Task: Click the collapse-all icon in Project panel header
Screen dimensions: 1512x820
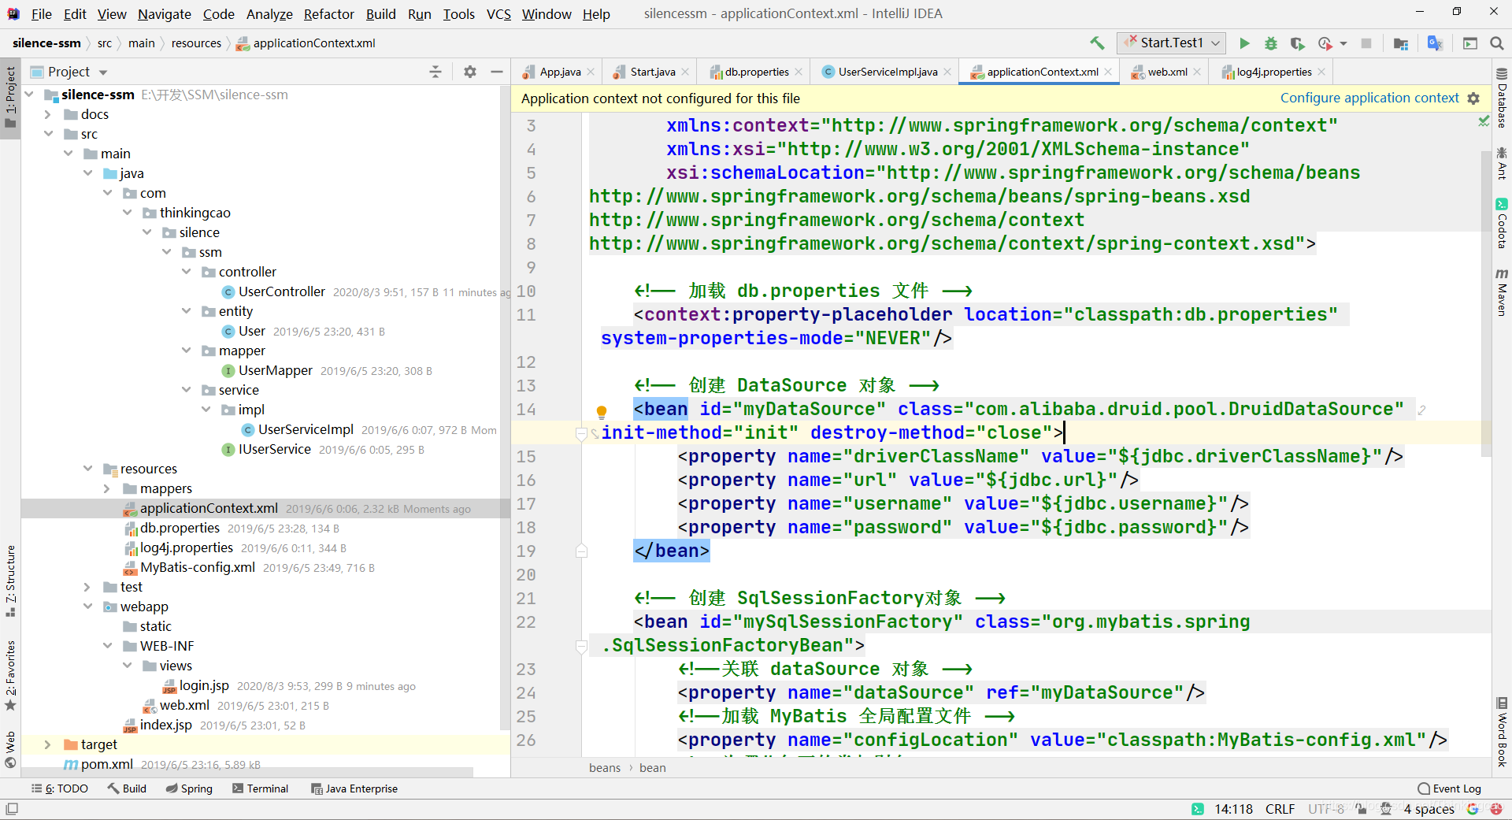Action: pos(435,72)
